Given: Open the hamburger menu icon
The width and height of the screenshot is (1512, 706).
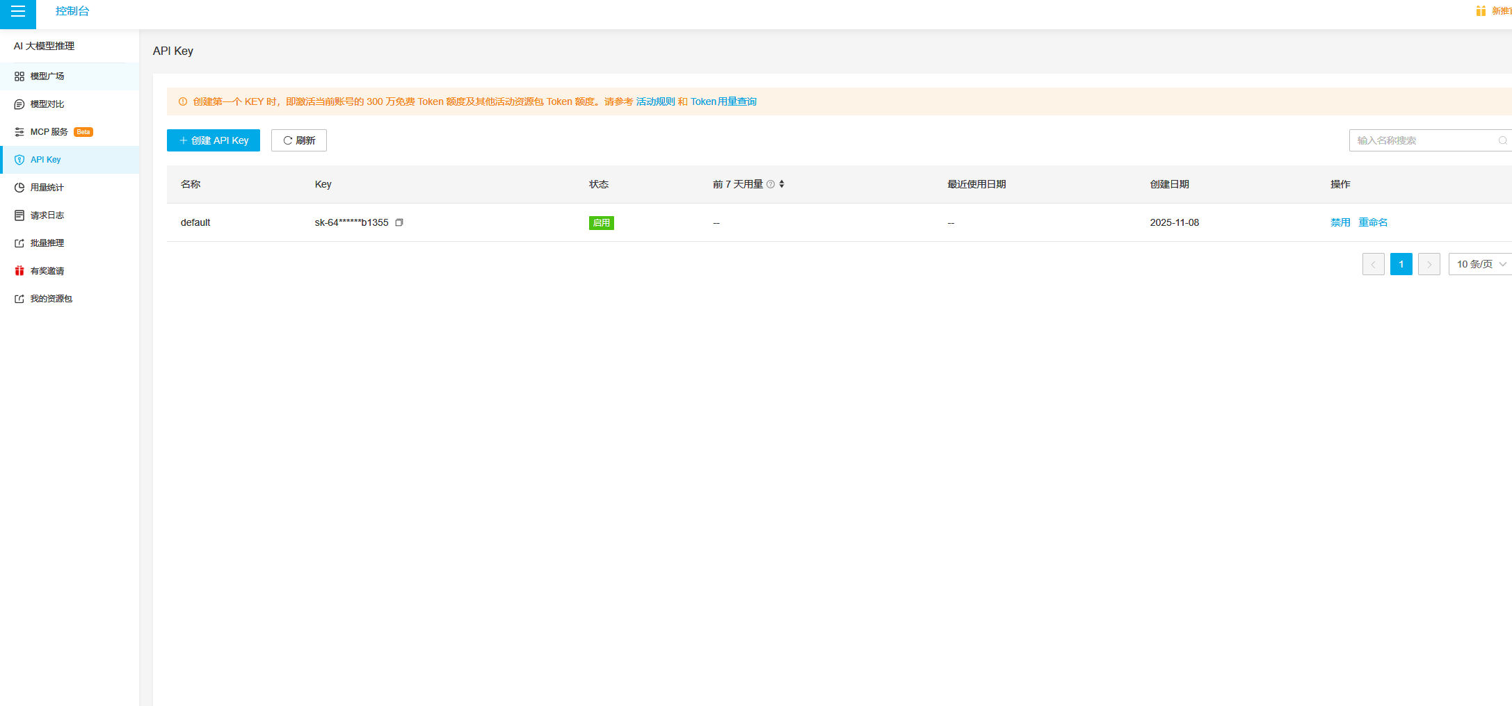Looking at the screenshot, I should [18, 12].
